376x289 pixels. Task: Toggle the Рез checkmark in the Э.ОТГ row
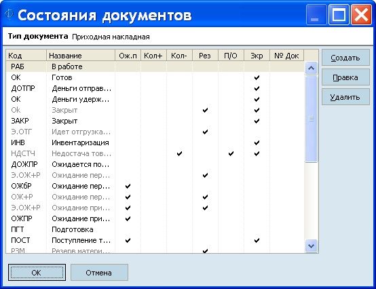tap(205, 132)
